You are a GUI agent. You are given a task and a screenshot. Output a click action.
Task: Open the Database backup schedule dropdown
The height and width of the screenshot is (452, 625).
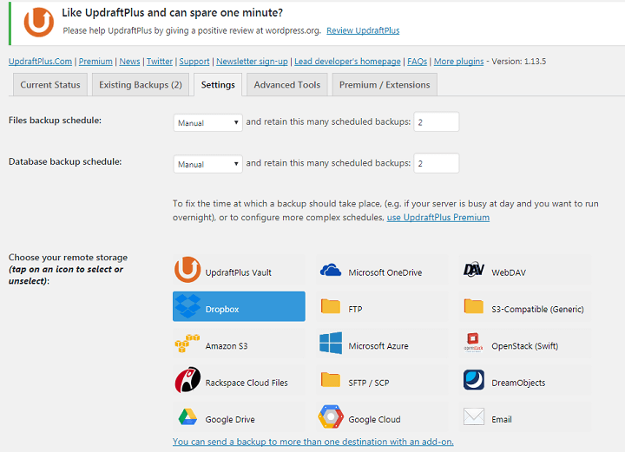coord(207,164)
